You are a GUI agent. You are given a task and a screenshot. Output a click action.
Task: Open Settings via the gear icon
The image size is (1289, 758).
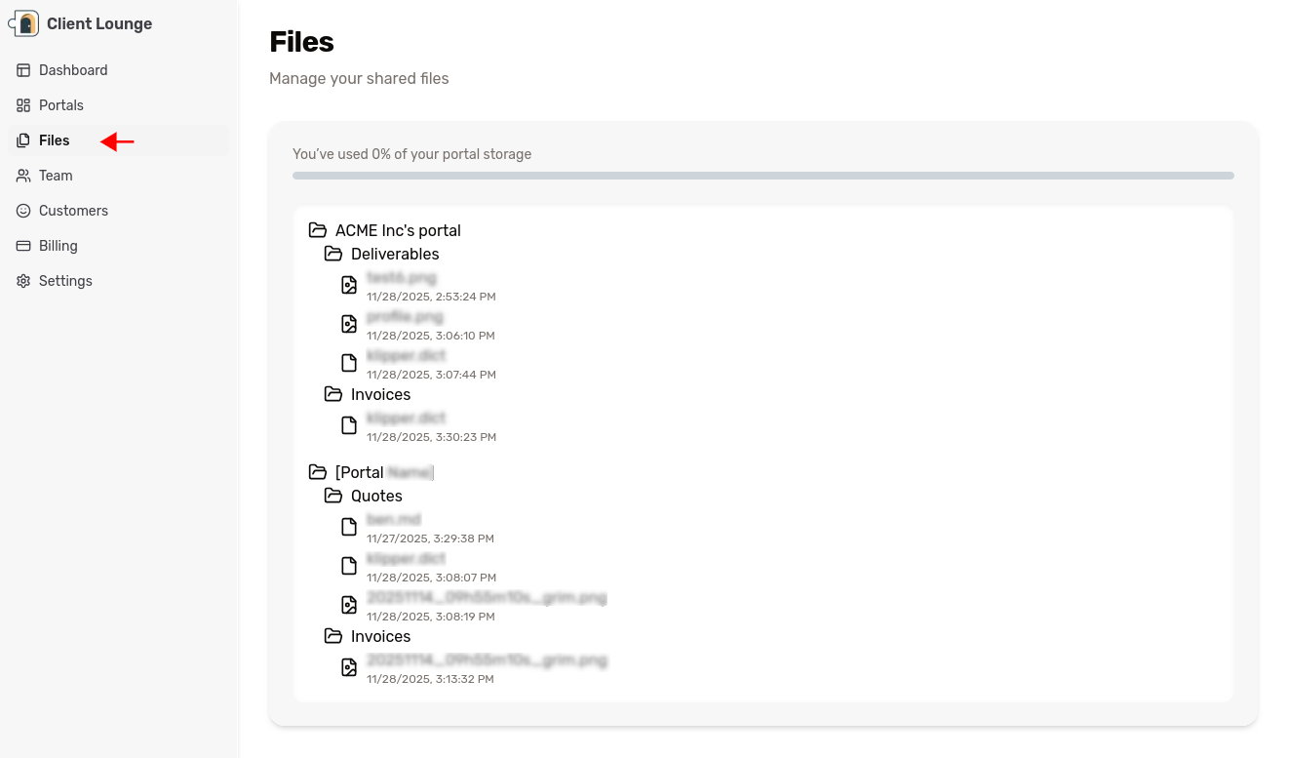[22, 280]
